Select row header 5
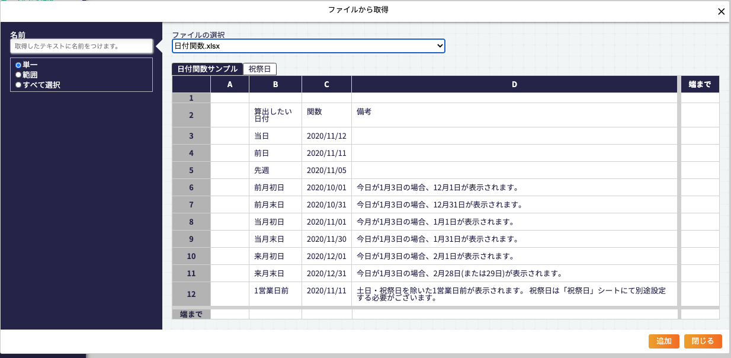Image resolution: width=731 pixels, height=358 pixels. point(191,170)
